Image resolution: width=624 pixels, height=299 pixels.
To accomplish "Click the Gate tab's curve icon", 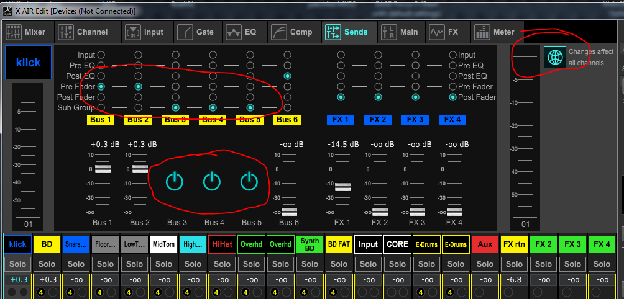I will click(x=185, y=32).
